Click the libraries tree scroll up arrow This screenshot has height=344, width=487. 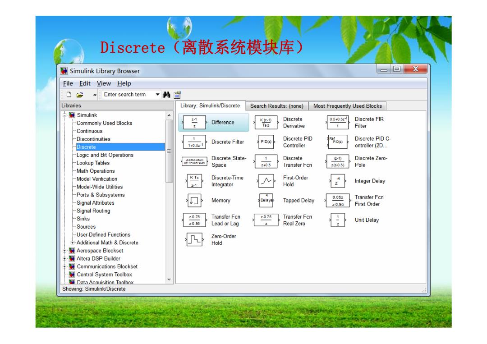click(x=169, y=115)
